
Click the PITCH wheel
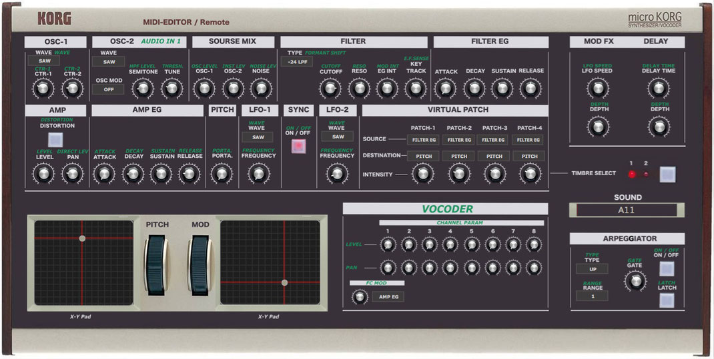(156, 264)
